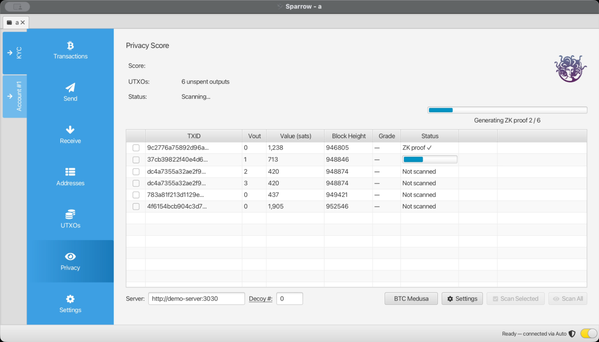Click 'Not scanned' status in 783a81f213d1129e row
The width and height of the screenshot is (599, 342).
pyautogui.click(x=430, y=195)
